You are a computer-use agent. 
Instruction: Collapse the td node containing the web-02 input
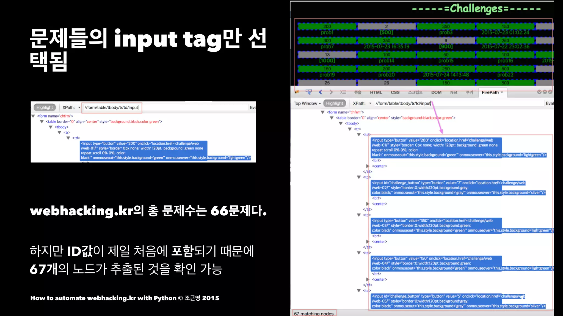pyautogui.click(x=359, y=177)
